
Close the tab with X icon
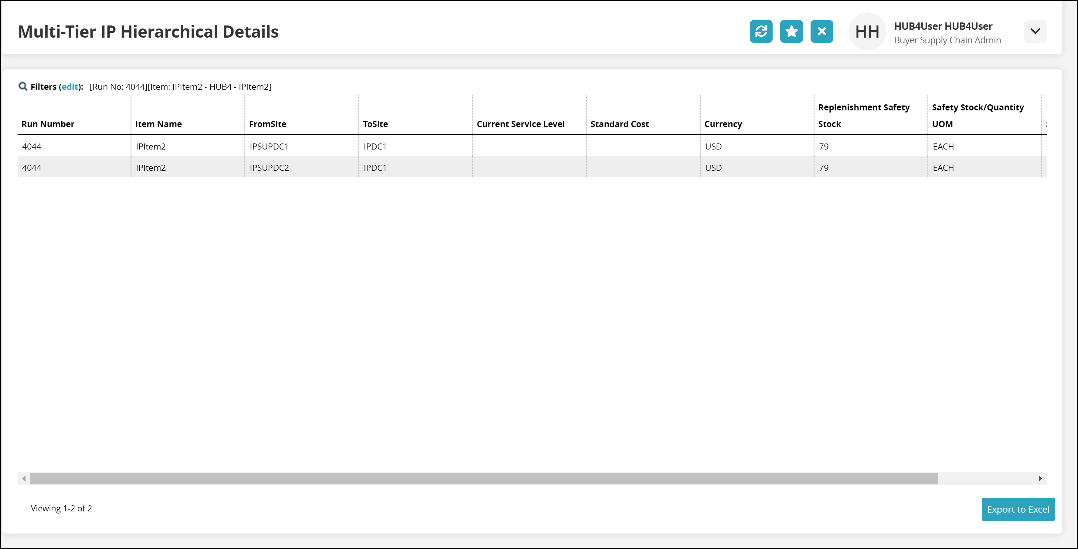[x=821, y=31]
